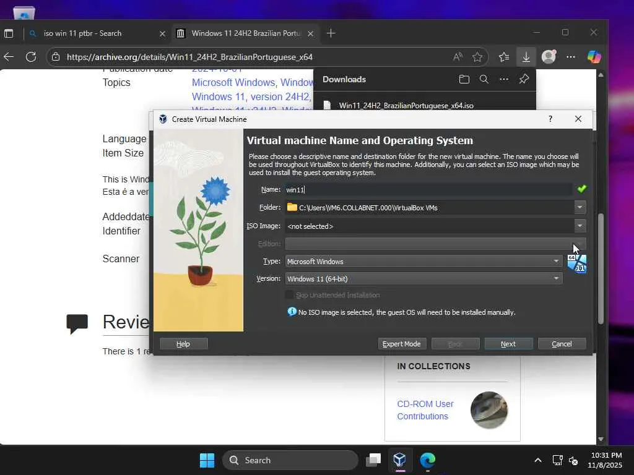The height and width of the screenshot is (475, 634).
Task: Click the Windows 11 64-bit OS badge icon
Action: (x=577, y=264)
